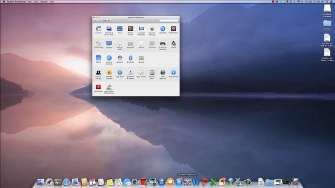Open iTunes from the Dock
335x188 pixels.
click(x=162, y=182)
